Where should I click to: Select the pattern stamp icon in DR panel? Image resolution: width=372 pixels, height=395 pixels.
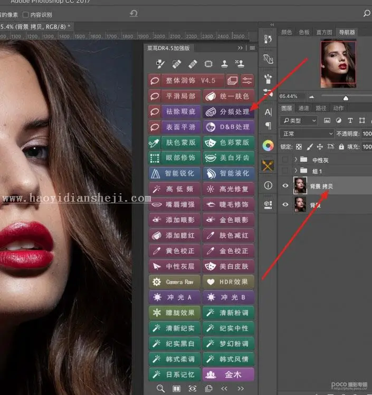(240, 64)
